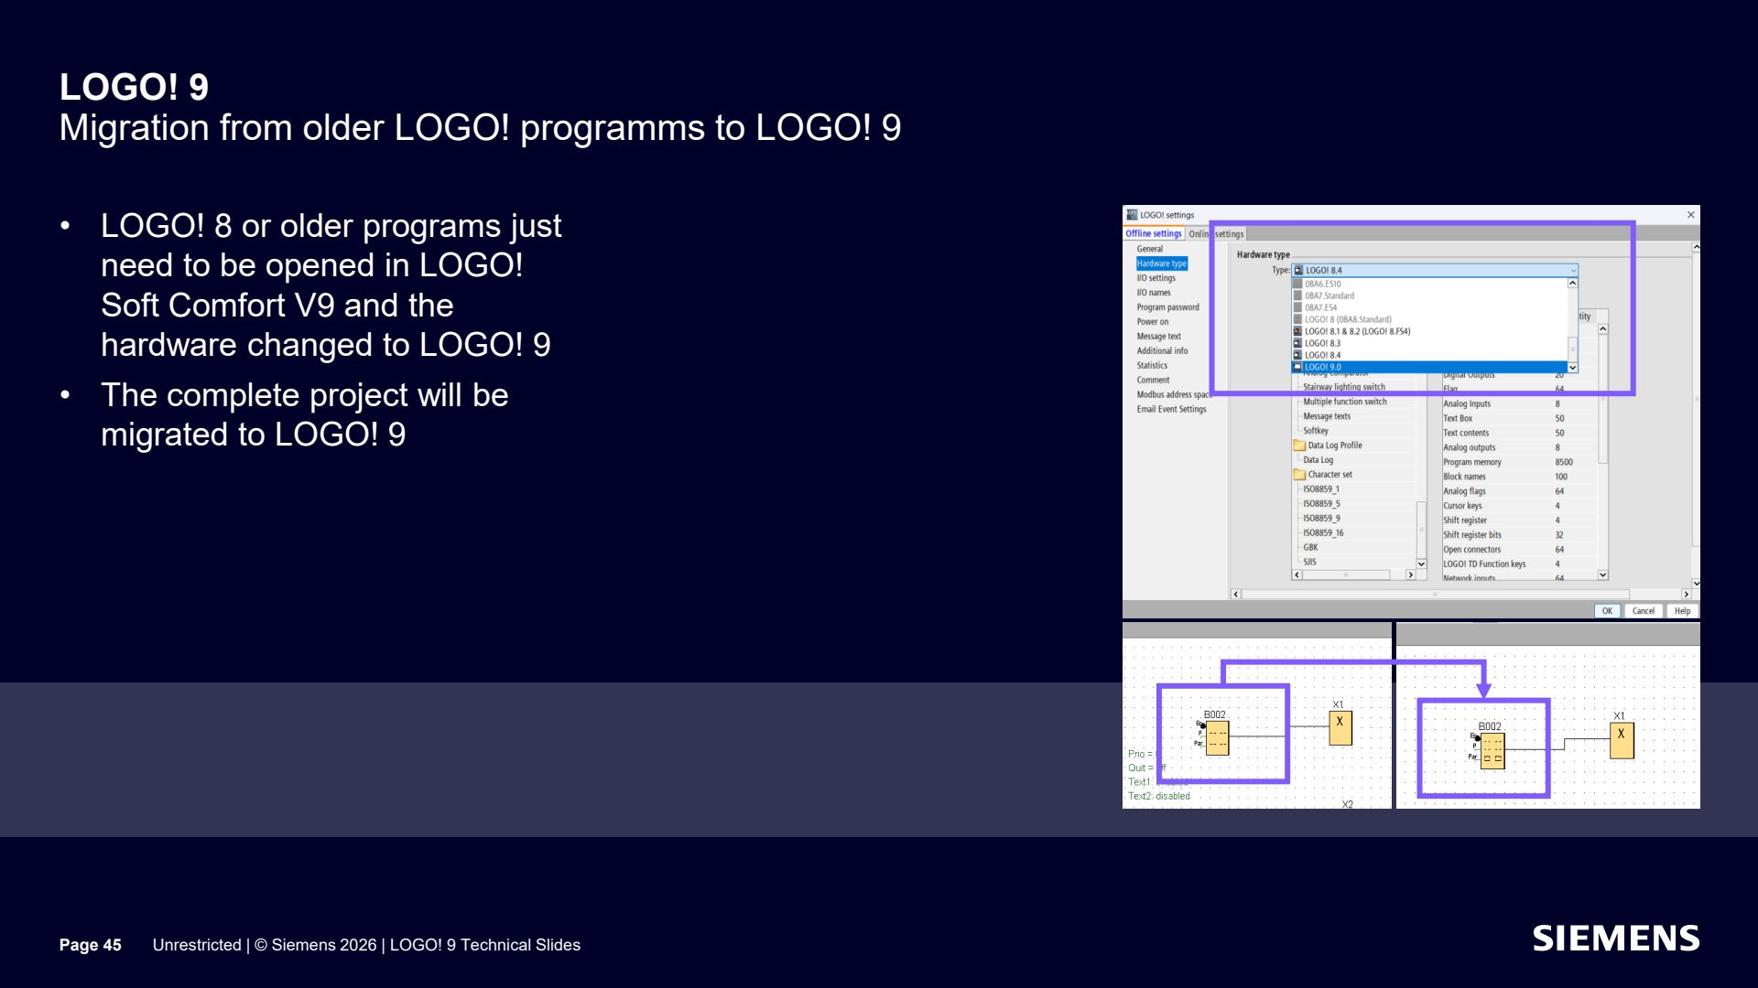Click the LOGO! TD Function keys row
Screen dimensions: 1758x988
point(1520,564)
